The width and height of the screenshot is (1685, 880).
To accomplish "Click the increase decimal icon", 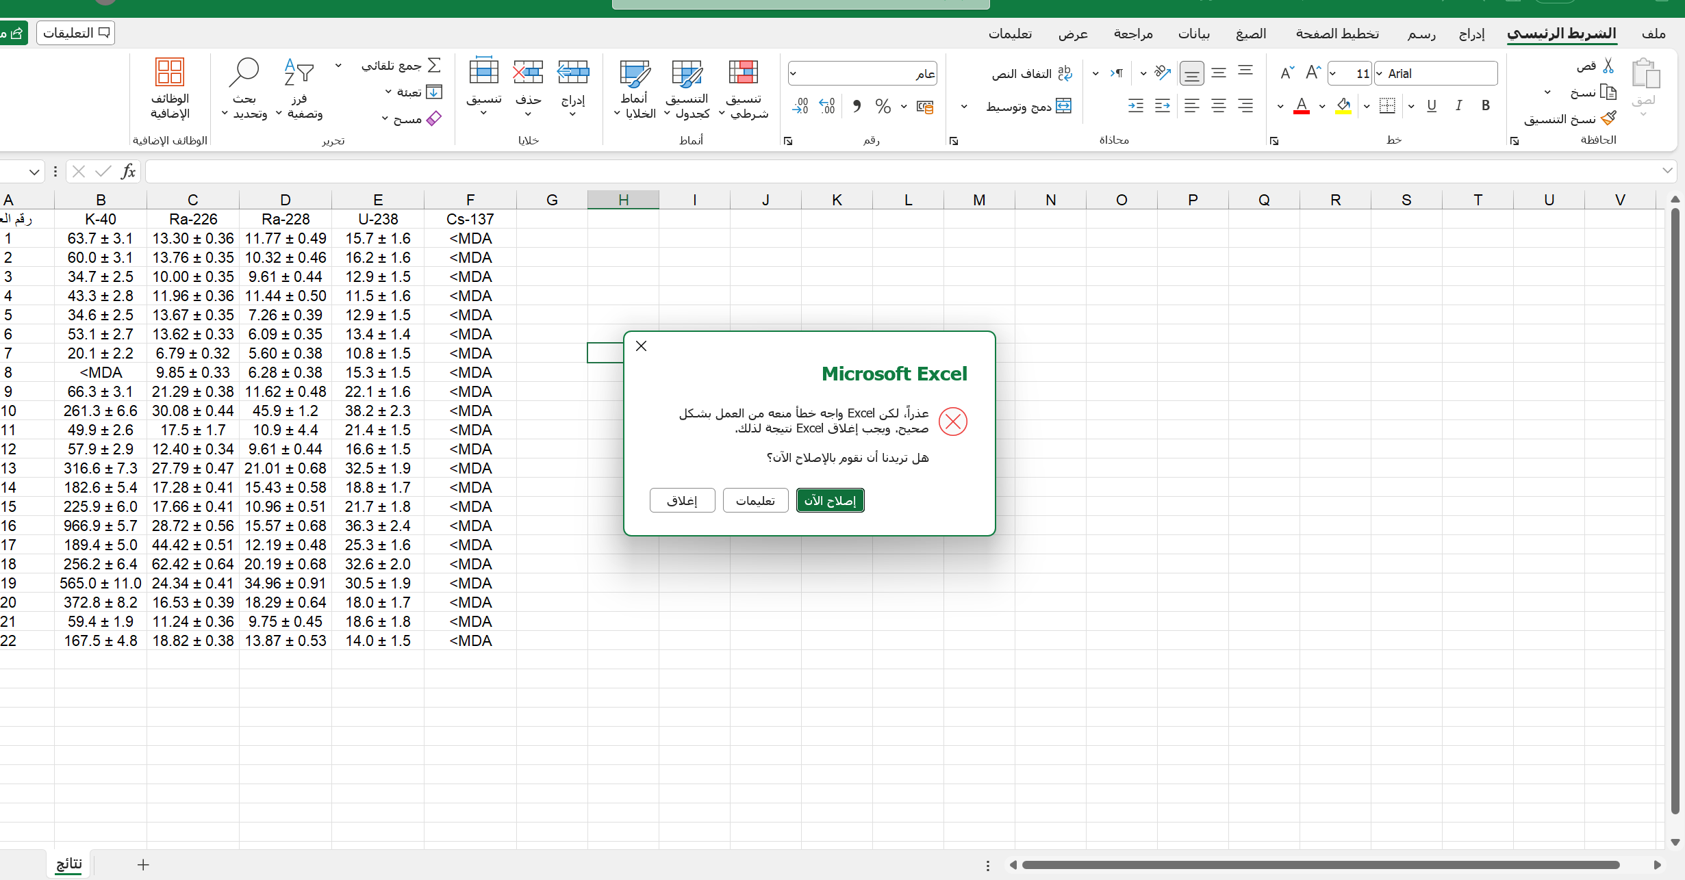I will pos(827,106).
